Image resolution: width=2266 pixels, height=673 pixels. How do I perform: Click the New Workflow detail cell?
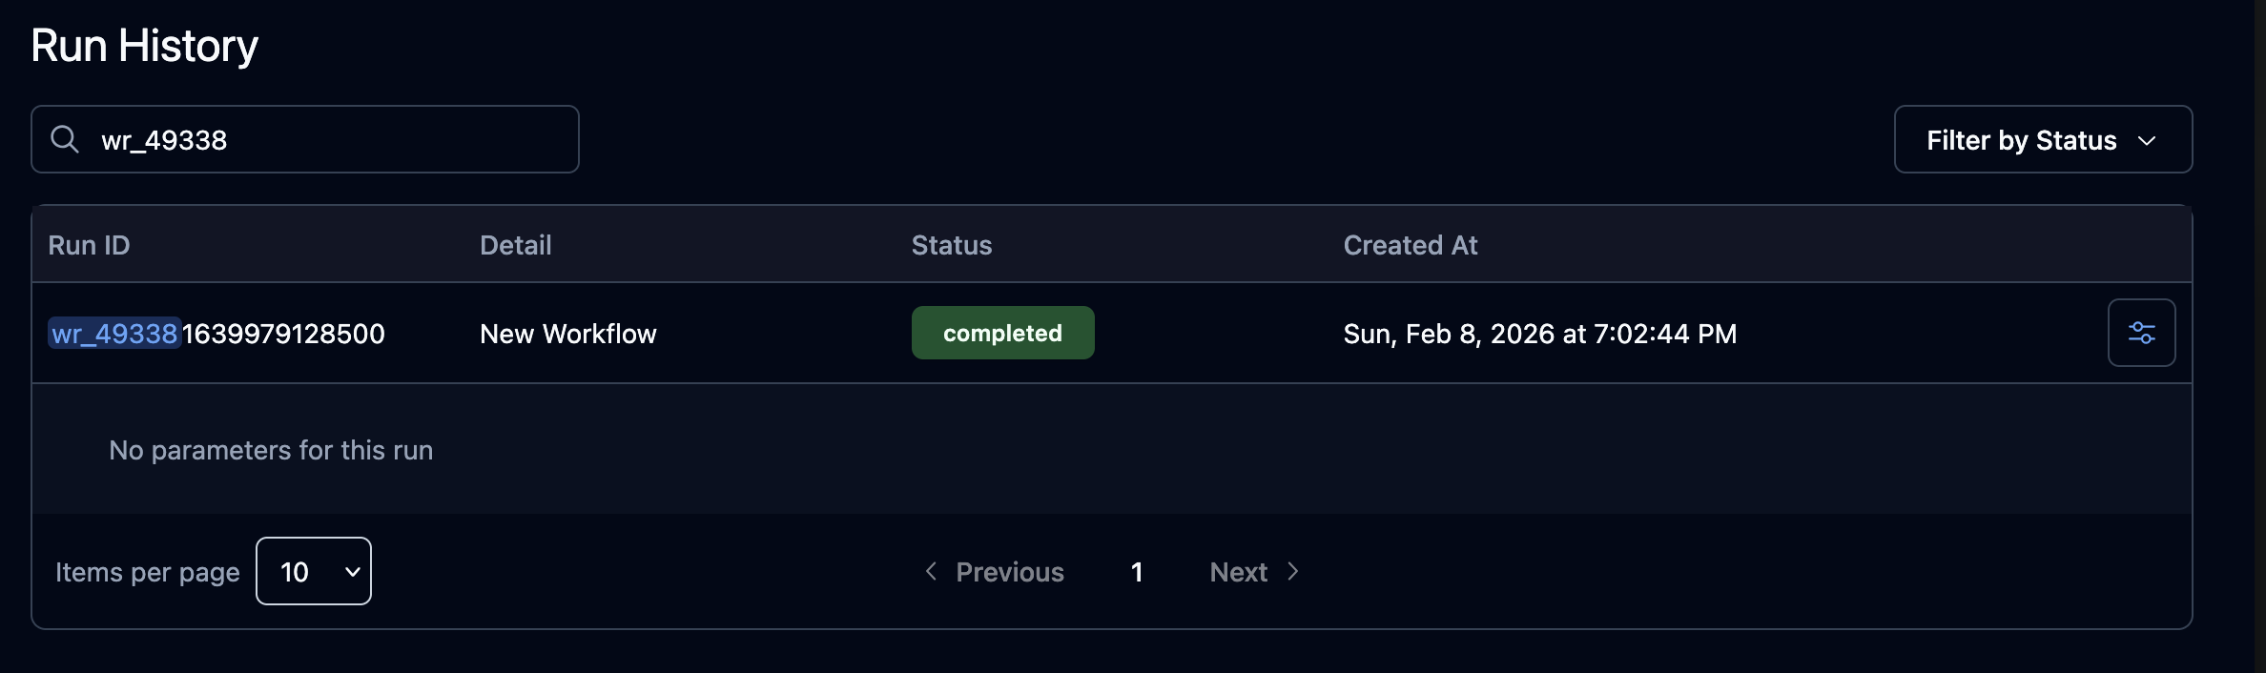click(x=568, y=334)
